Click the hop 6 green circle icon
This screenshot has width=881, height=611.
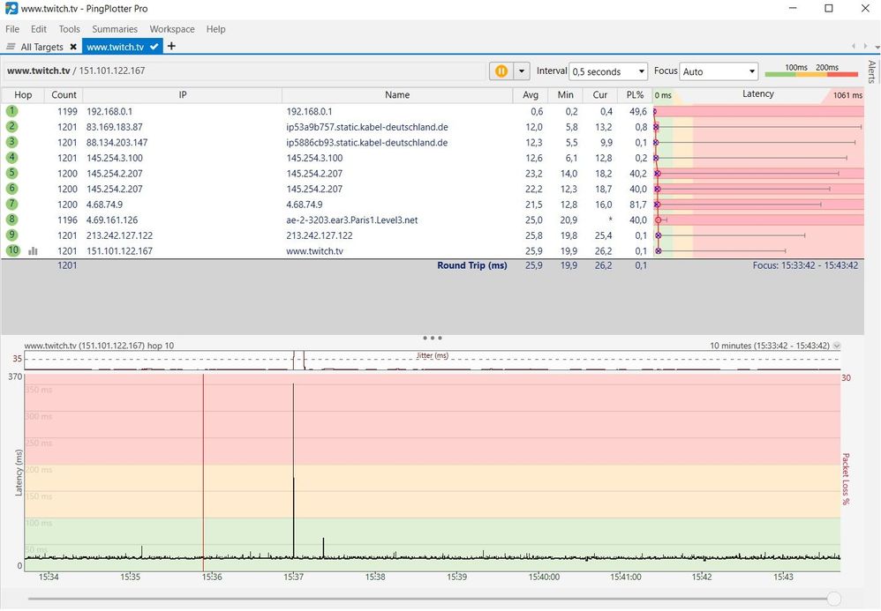click(x=11, y=189)
